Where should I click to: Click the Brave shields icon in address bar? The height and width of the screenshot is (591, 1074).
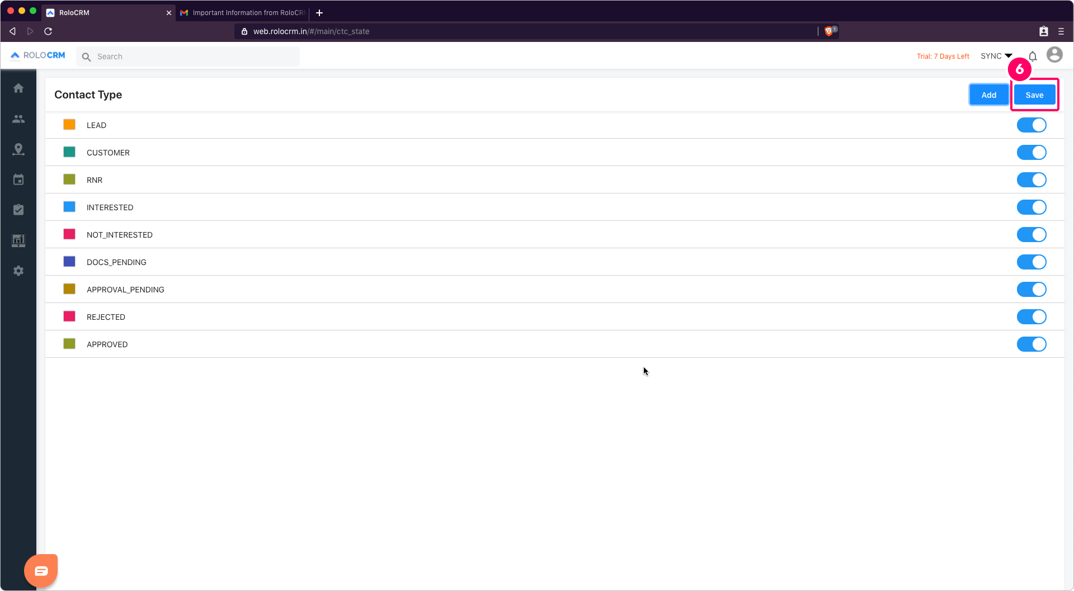pyautogui.click(x=830, y=31)
